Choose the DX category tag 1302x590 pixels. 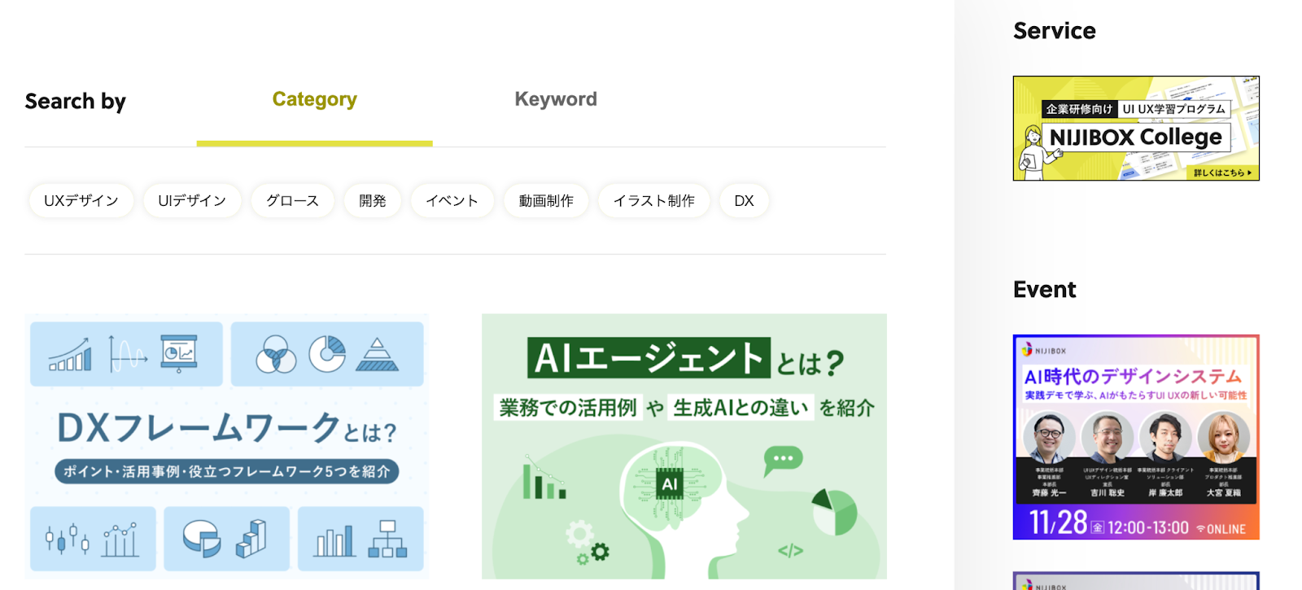tap(744, 201)
